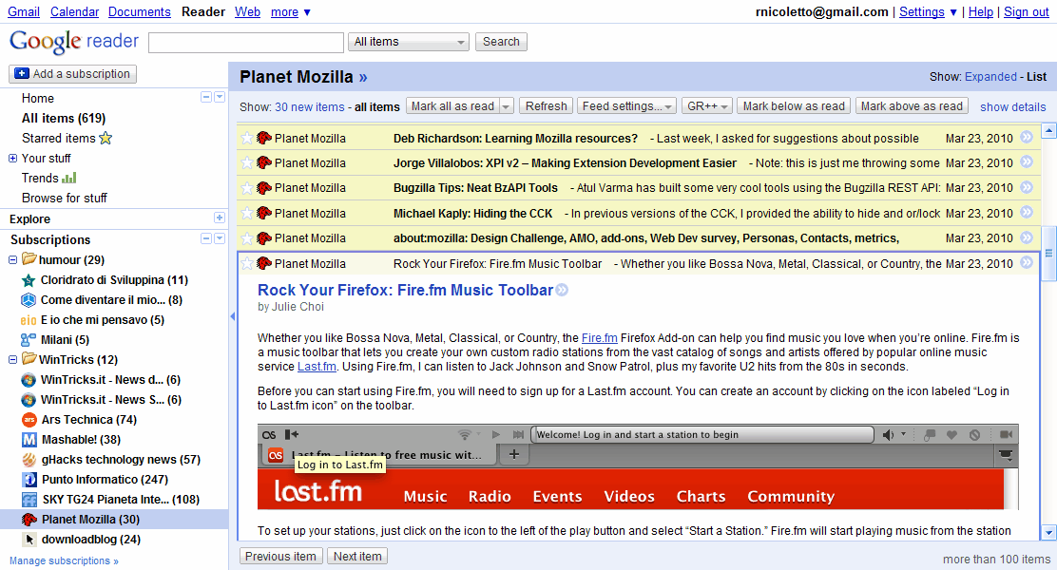Open Subscriptions section options dropdown
The image size is (1057, 570).
tap(219, 238)
